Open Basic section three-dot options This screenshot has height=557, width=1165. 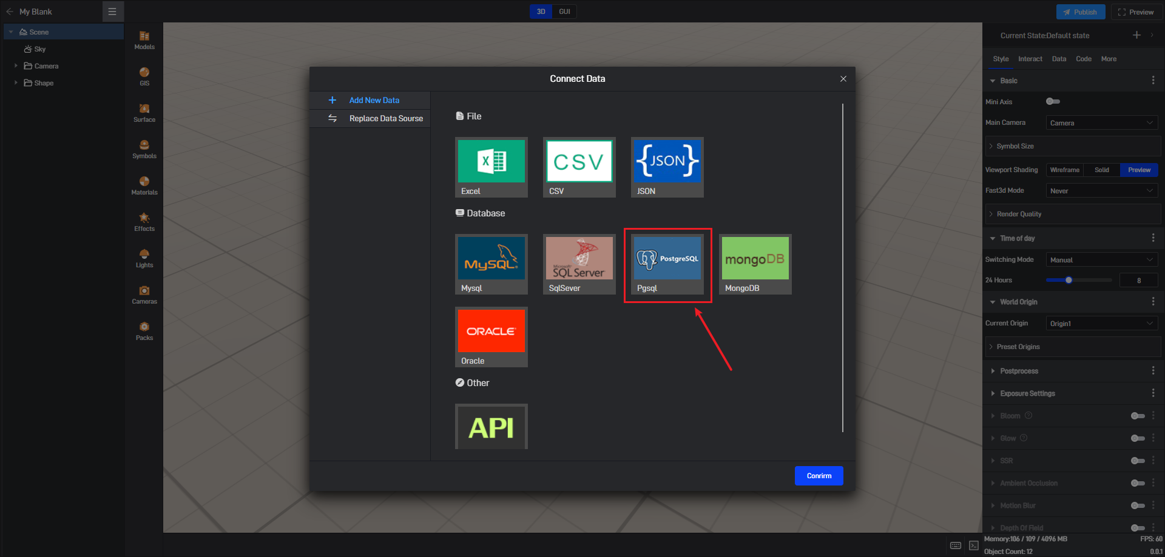coord(1153,81)
